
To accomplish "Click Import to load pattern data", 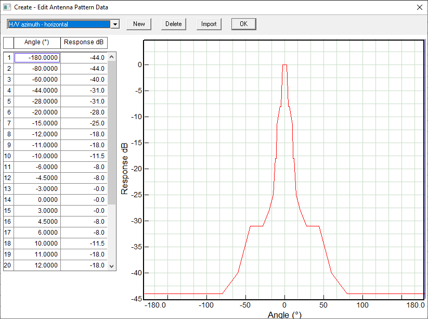I will [209, 24].
